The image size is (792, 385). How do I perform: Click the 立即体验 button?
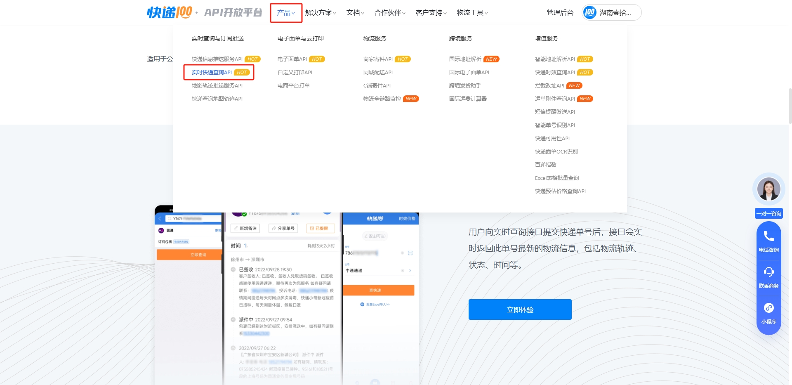tap(519, 309)
